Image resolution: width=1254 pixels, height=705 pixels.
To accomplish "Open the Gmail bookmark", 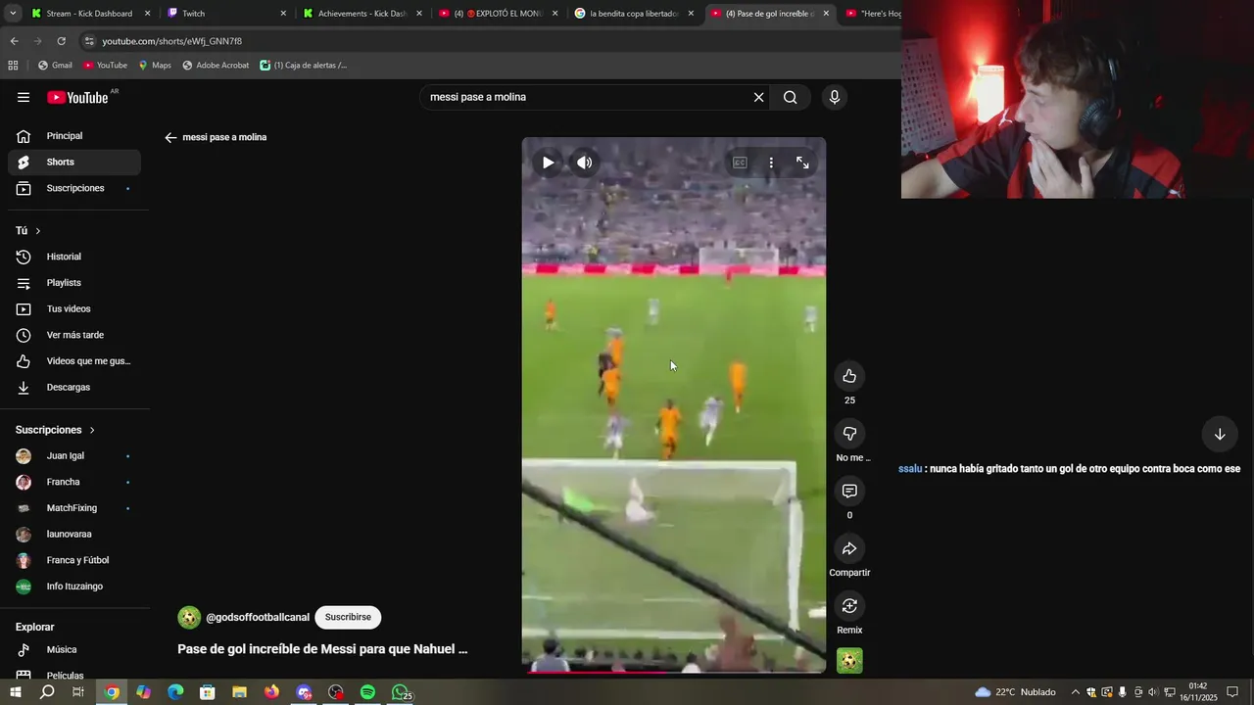I will pos(55,65).
